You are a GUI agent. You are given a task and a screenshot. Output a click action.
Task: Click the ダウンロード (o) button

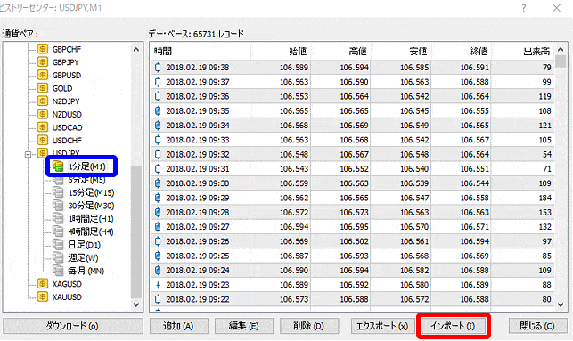pyautogui.click(x=73, y=326)
